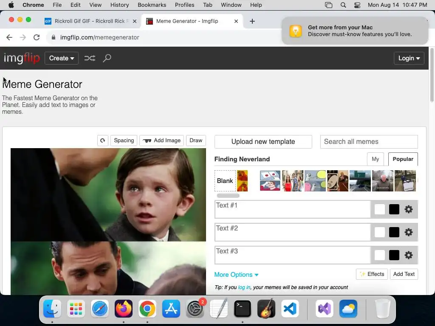Screen dimensions: 435x326
Task: Open the File menu
Action: pyautogui.click(x=57, y=5)
